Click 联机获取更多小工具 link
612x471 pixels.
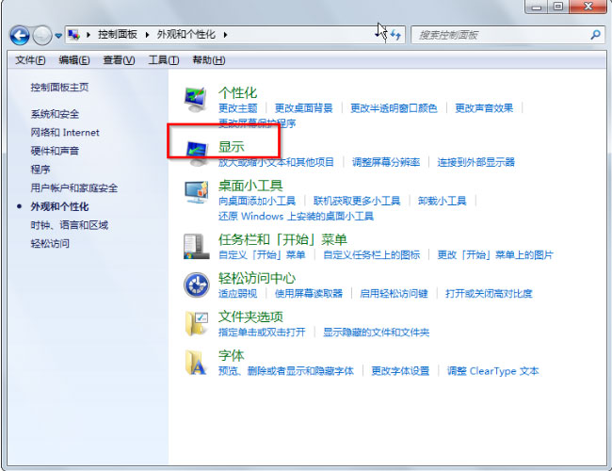(x=357, y=201)
